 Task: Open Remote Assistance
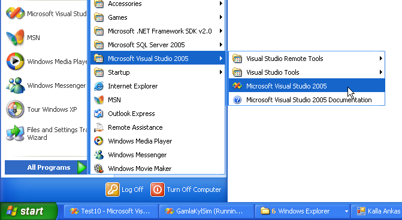pos(158,127)
